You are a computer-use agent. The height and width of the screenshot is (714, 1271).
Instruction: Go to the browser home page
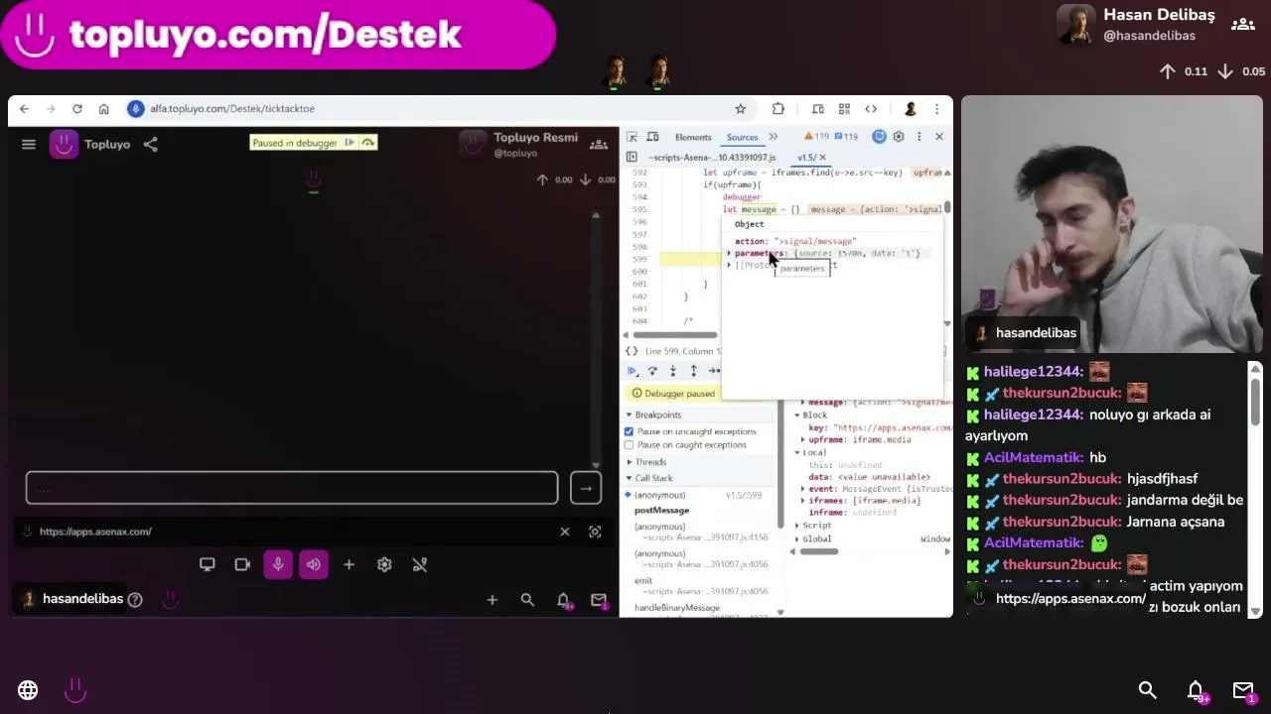(103, 109)
